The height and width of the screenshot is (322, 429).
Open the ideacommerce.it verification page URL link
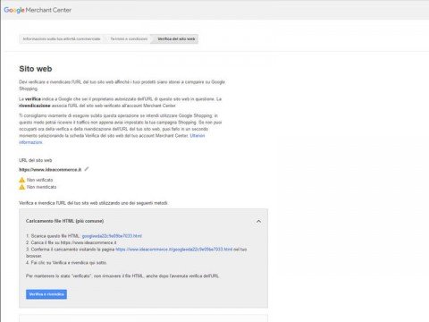tap(174, 250)
